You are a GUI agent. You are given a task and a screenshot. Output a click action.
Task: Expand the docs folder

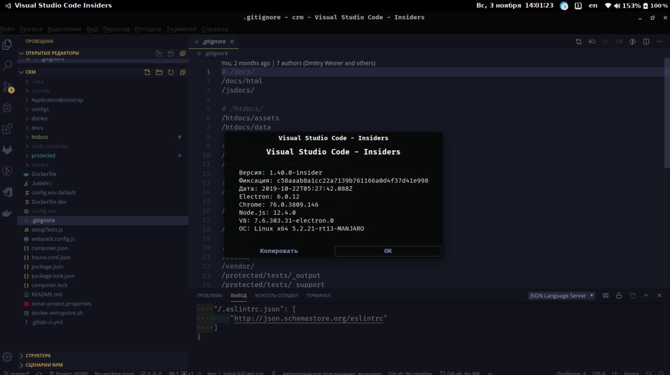[x=103, y=128]
